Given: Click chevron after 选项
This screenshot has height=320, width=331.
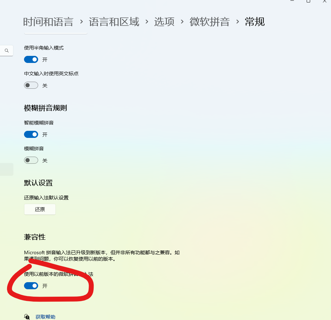Looking at the screenshot, I should 182,22.
